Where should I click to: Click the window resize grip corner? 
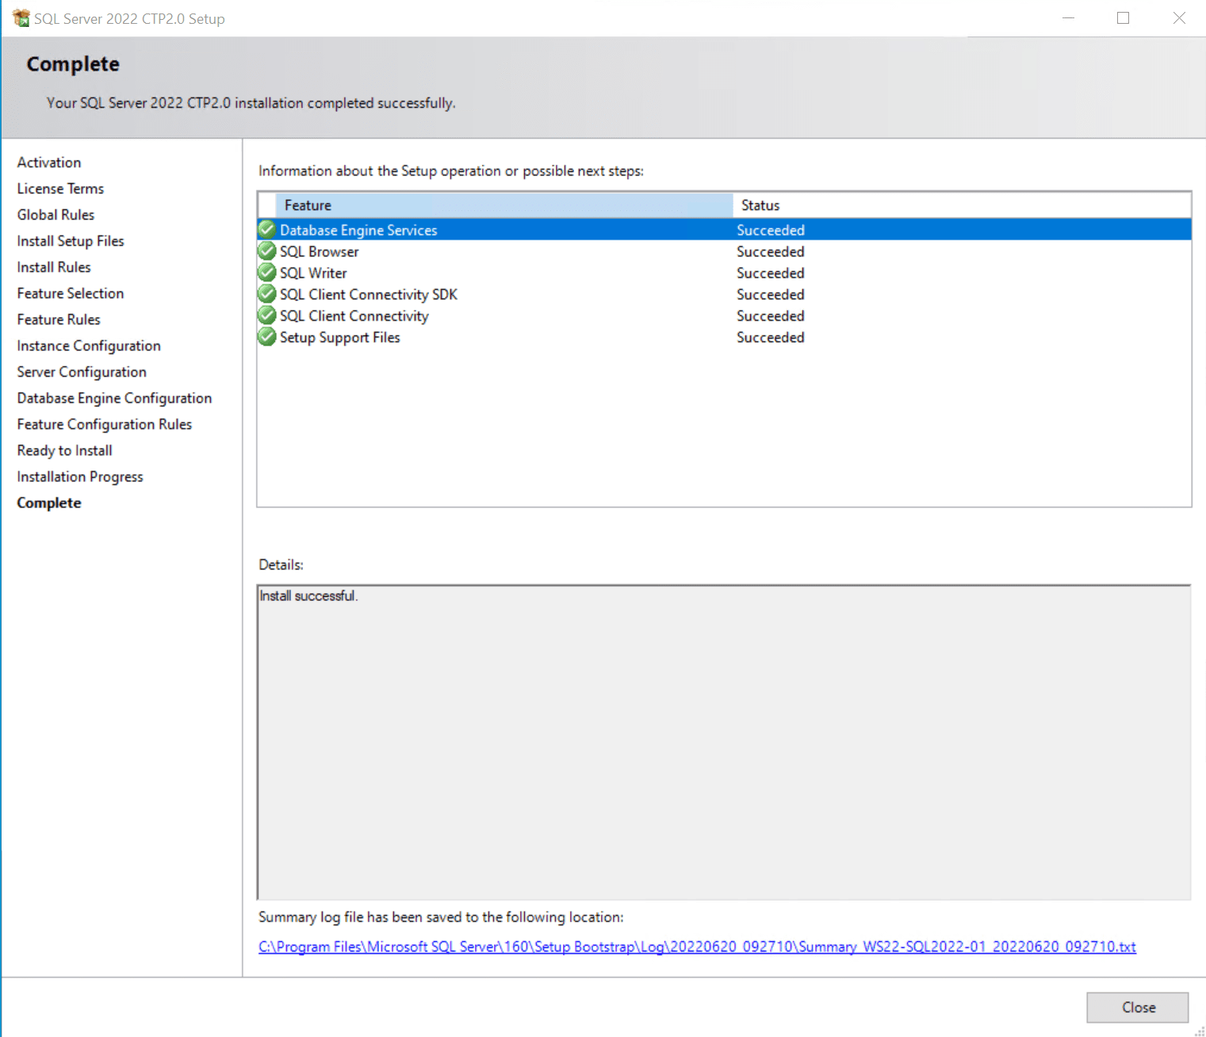pyautogui.click(x=1199, y=1030)
